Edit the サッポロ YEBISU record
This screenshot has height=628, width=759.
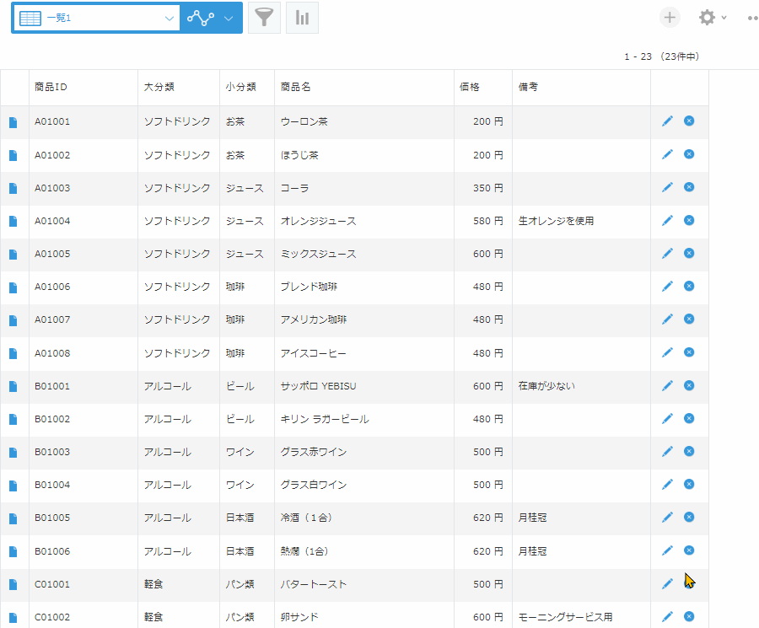coord(667,385)
